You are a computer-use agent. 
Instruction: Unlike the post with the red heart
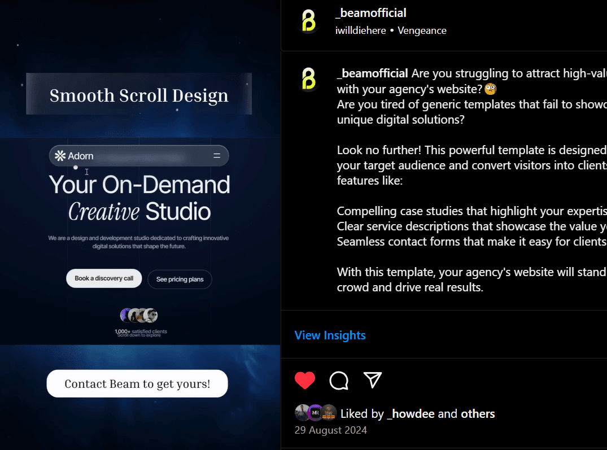[x=305, y=381]
